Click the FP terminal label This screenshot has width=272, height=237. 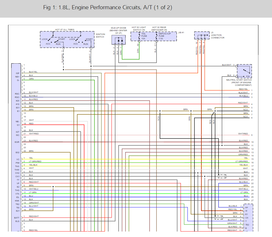(x=247, y=208)
